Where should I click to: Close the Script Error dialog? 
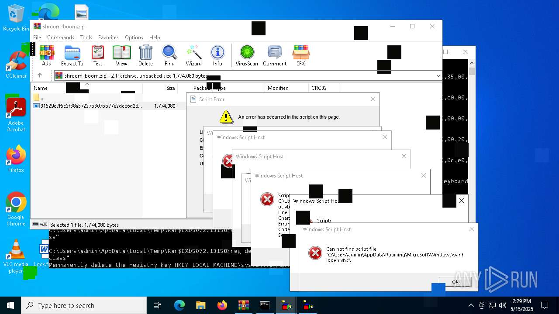coord(373,99)
